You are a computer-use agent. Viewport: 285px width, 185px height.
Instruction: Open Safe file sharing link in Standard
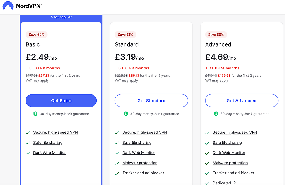(x=137, y=143)
